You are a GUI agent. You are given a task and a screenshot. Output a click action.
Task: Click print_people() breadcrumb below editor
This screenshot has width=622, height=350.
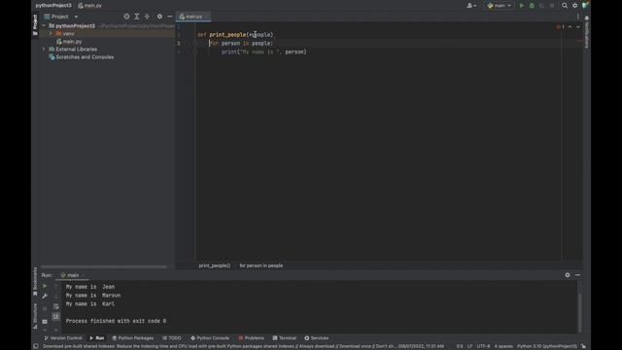214,265
